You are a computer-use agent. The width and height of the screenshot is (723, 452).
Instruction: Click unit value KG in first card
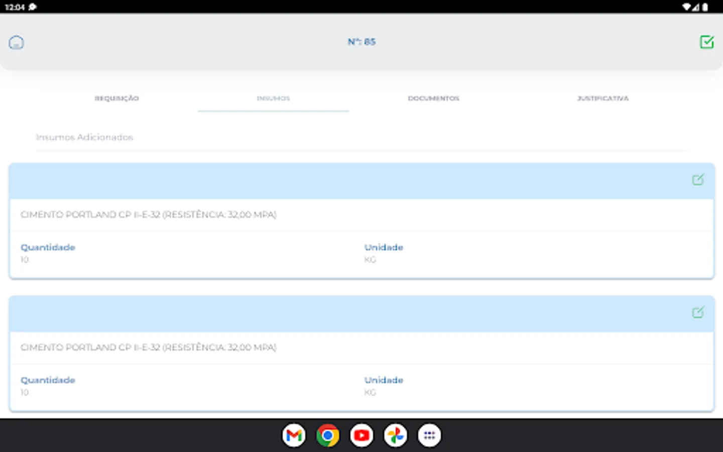tap(370, 260)
